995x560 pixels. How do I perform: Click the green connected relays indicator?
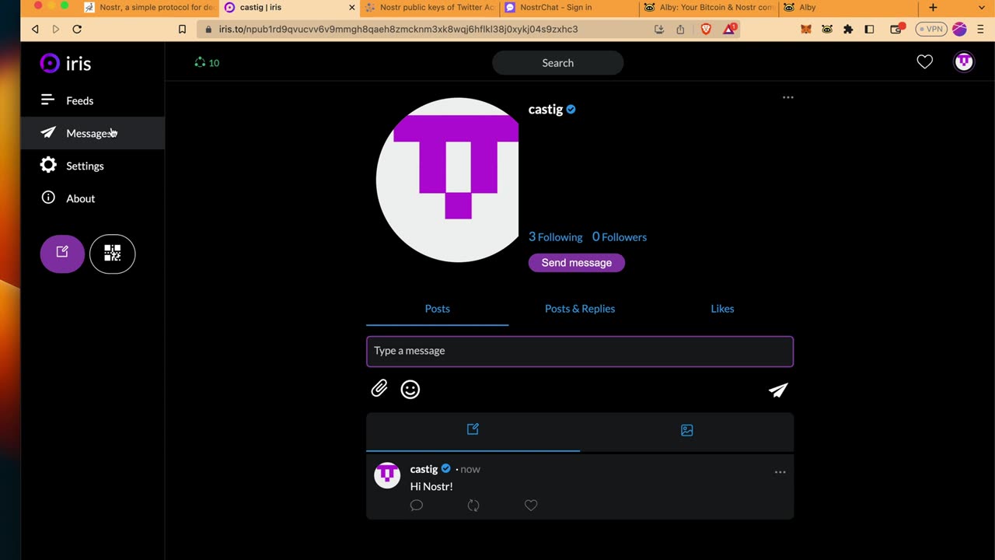coord(207,63)
